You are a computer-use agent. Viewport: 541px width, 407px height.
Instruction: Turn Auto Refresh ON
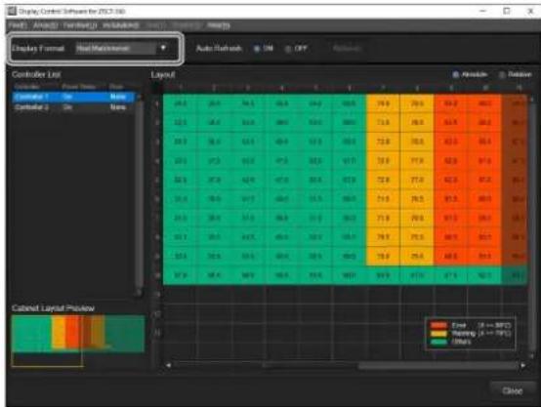click(x=257, y=49)
